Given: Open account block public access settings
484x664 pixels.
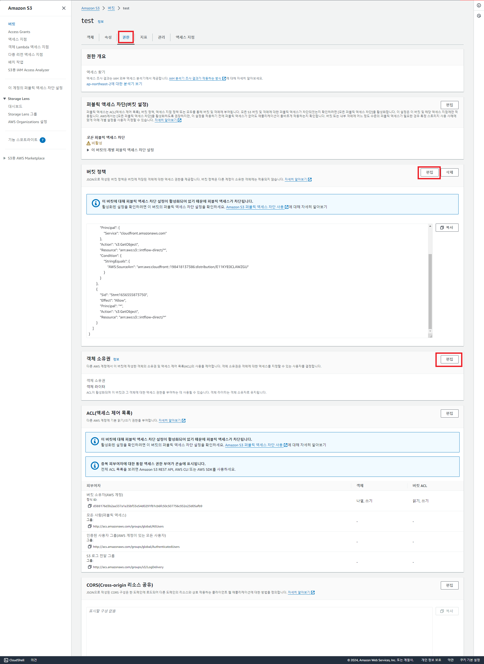Looking at the screenshot, I should pyautogui.click(x=35, y=88).
